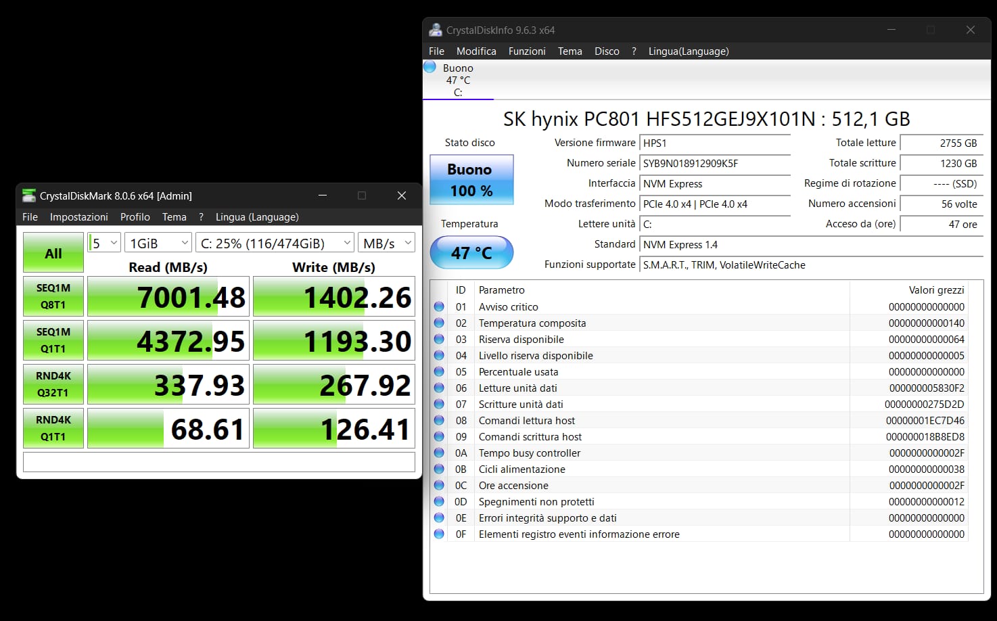Click status orb of Errori integrità supporto row
This screenshot has width=997, height=621.
439,517
